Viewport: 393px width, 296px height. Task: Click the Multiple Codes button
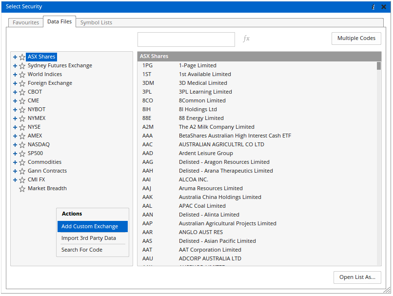tap(356, 39)
